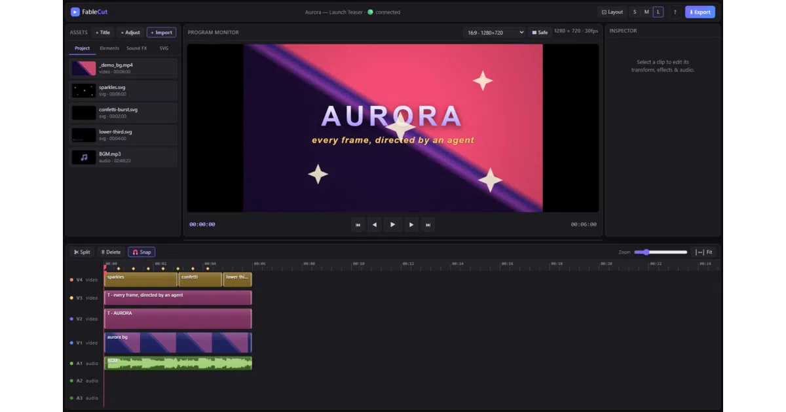Open the help question mark icon
This screenshot has height=412, width=786.
coord(675,12)
